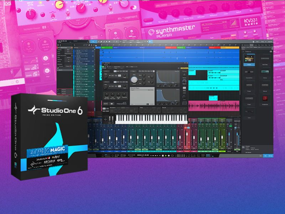The height and width of the screenshot is (214, 285).
Task: Click the Stop button in the transport
Action: click(x=163, y=156)
